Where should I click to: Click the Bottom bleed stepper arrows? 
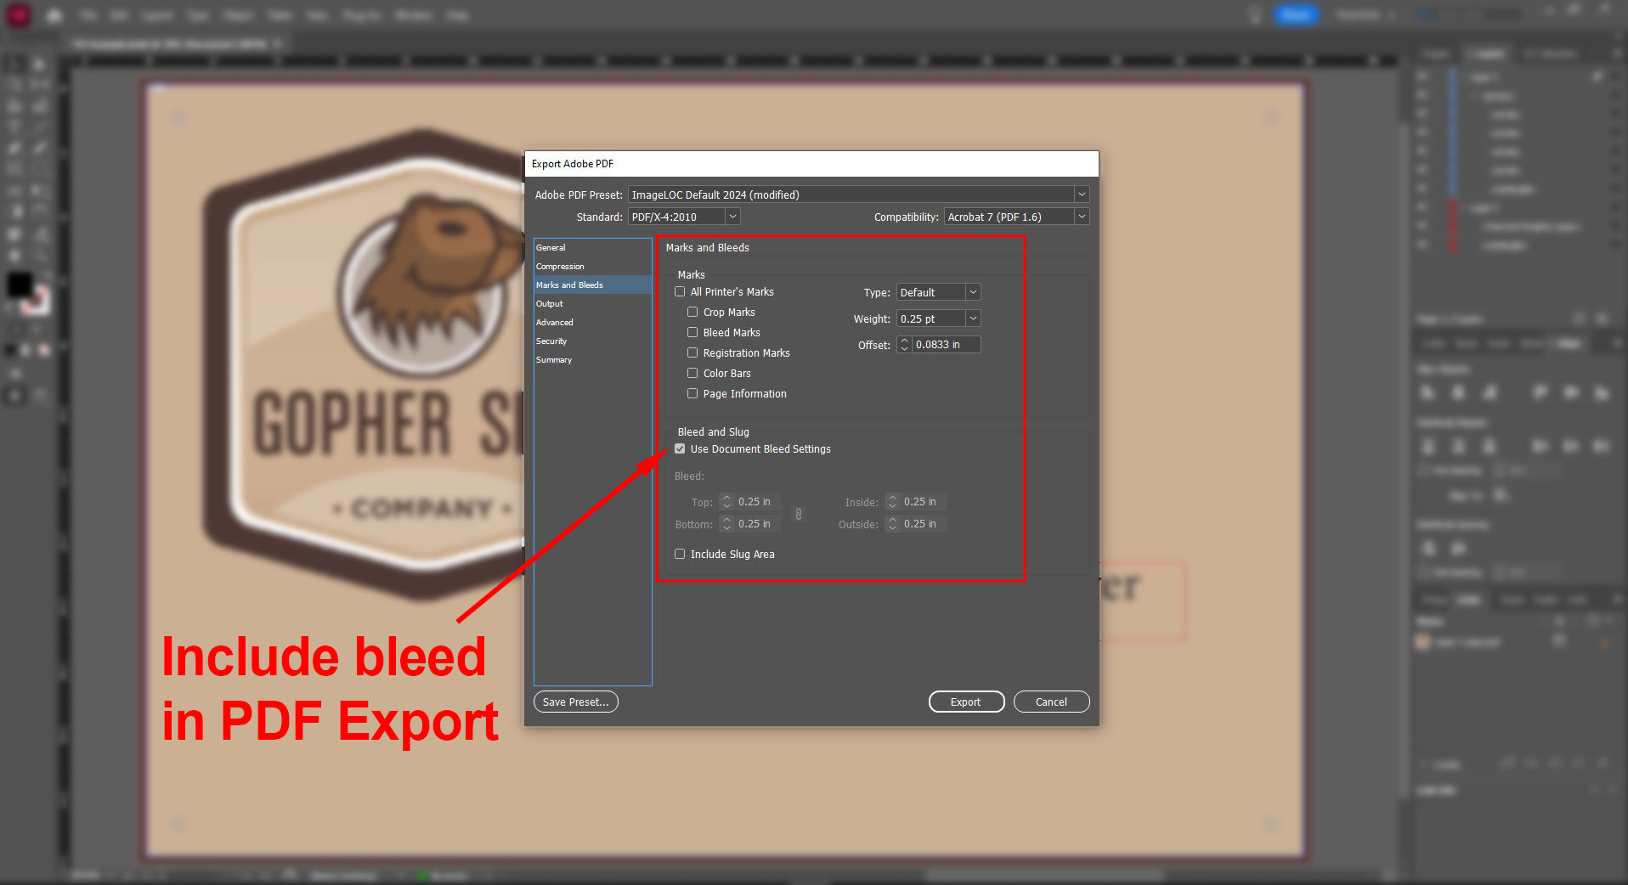point(726,524)
